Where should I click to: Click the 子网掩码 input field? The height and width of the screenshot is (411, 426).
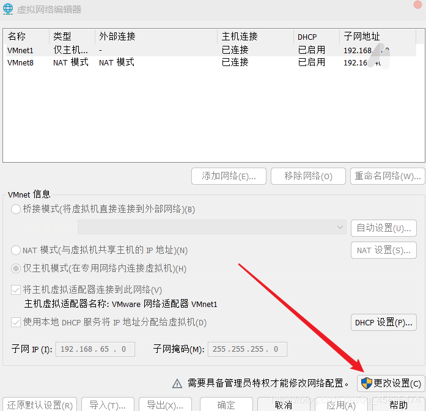248,349
